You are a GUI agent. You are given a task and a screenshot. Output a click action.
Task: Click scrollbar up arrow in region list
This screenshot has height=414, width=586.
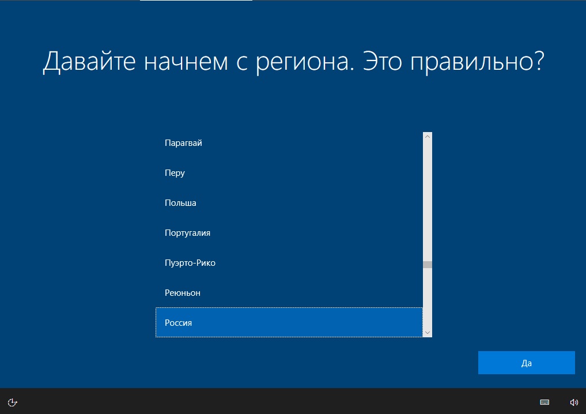[427, 137]
